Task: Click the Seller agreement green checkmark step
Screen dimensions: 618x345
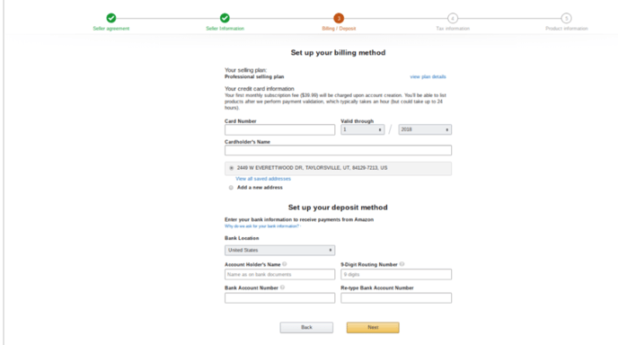Action: (x=111, y=18)
